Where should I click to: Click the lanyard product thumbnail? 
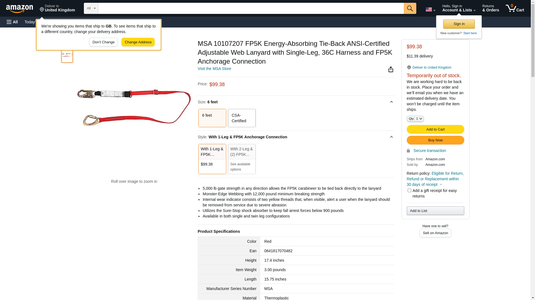pos(67,56)
